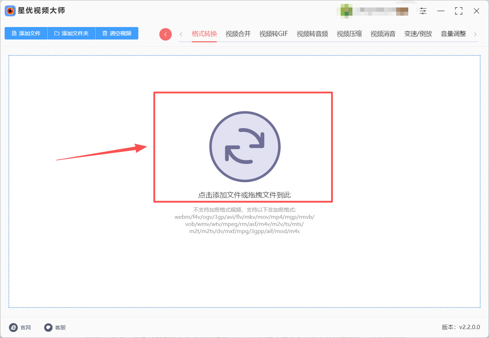The image size is (489, 338).
Task: Show more tabs with the right chevron
Action: click(475, 34)
